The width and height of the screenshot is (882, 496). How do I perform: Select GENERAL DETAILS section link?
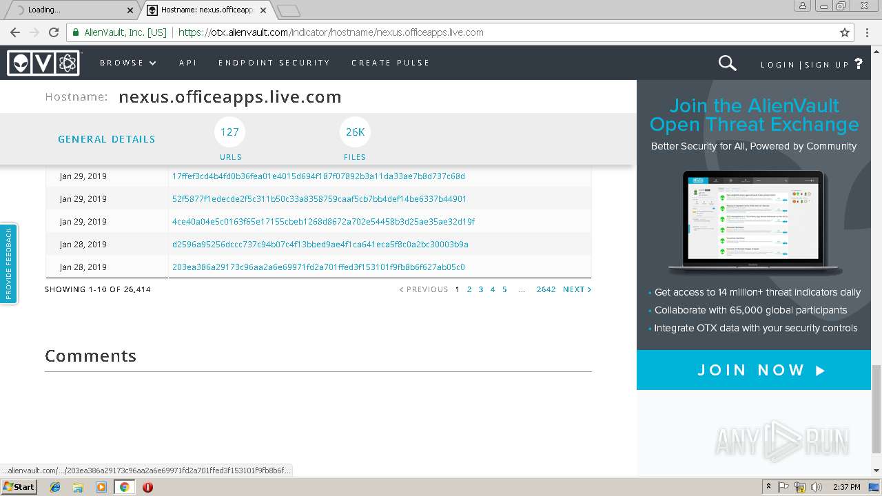(106, 139)
